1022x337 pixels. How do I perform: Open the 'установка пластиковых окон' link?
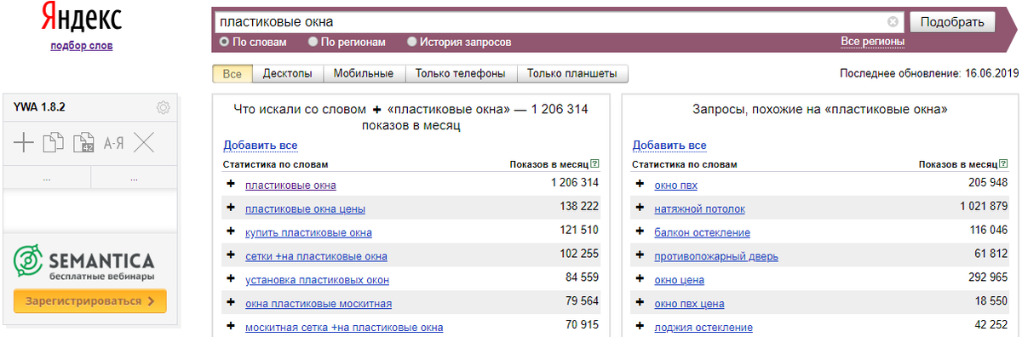pos(317,280)
